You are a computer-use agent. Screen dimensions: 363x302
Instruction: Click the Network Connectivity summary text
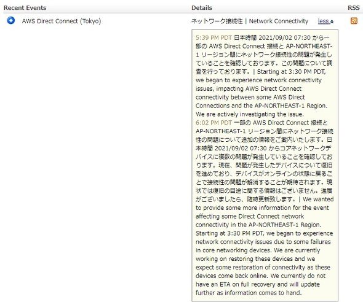click(279, 21)
